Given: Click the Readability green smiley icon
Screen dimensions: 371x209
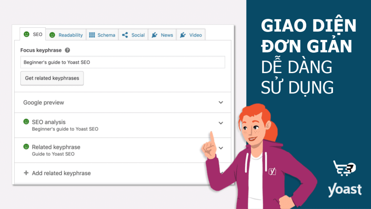Looking at the screenshot, I should [52, 35].
